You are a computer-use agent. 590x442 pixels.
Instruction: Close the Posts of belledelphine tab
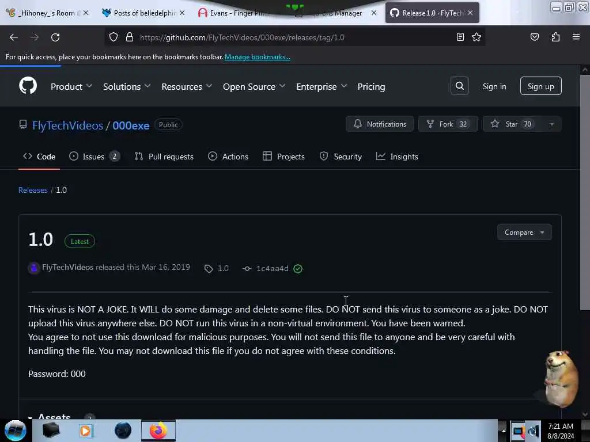point(182,13)
